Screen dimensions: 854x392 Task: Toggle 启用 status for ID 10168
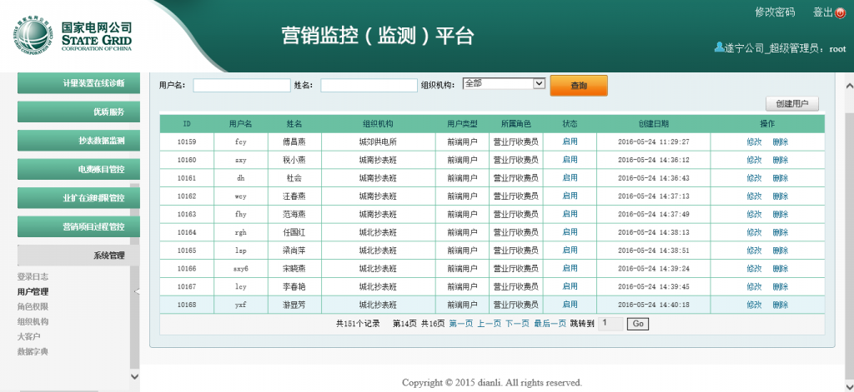click(x=570, y=305)
